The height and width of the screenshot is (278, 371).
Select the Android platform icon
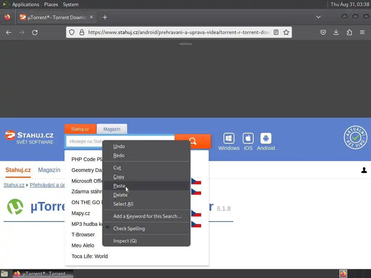tap(266, 139)
